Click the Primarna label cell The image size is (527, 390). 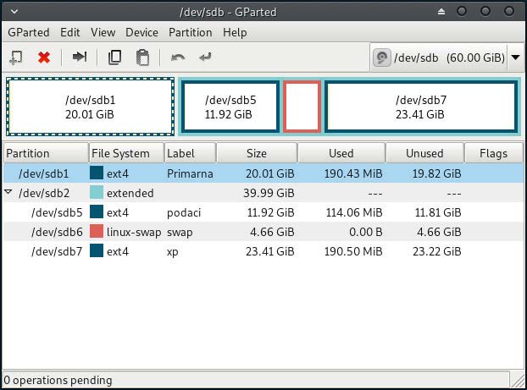coord(190,173)
